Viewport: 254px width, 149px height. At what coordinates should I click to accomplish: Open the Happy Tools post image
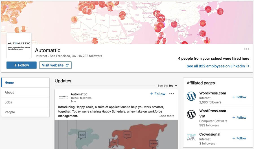click(x=116, y=134)
